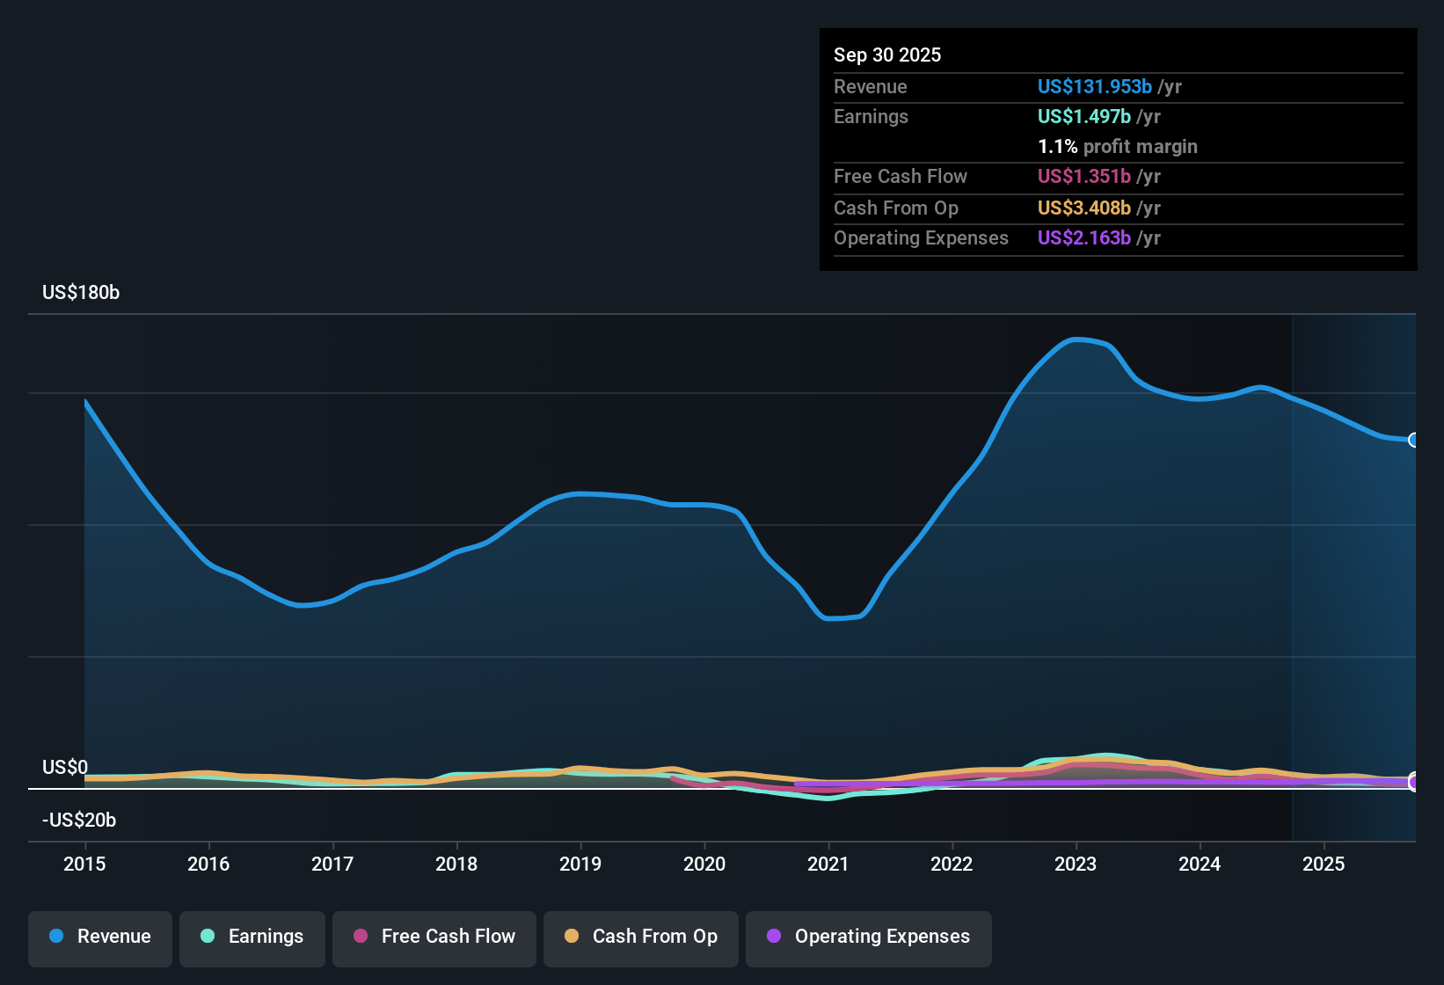Toggle the Revenue series visibility
The height and width of the screenshot is (985, 1444).
99,937
